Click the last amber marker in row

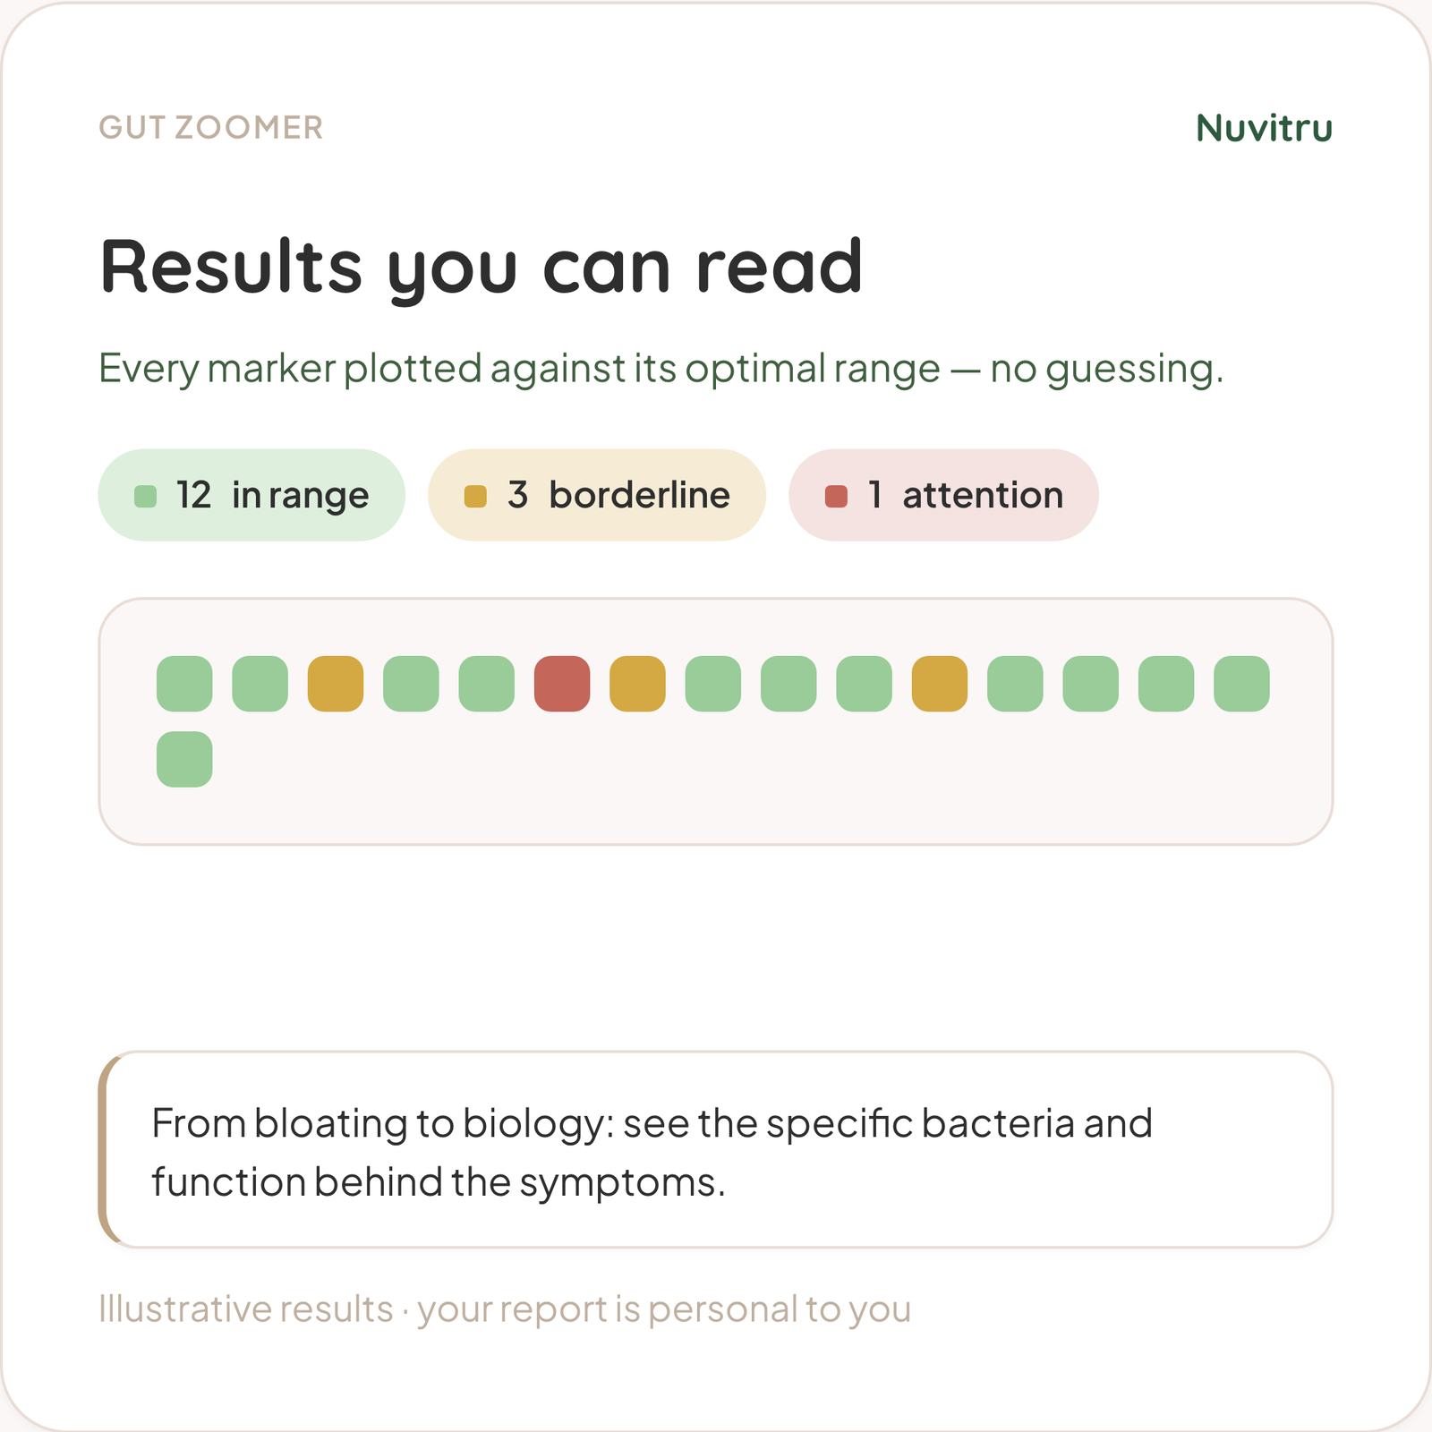[940, 684]
